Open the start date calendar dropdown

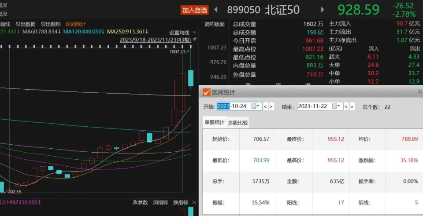click(x=255, y=106)
